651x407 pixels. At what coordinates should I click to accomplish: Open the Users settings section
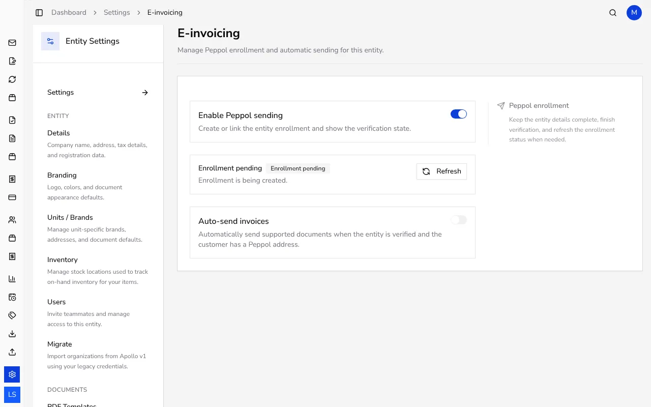tap(98, 312)
